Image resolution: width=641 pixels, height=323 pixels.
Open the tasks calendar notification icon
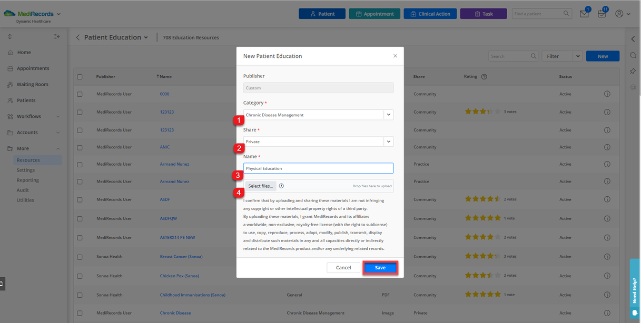pos(601,14)
